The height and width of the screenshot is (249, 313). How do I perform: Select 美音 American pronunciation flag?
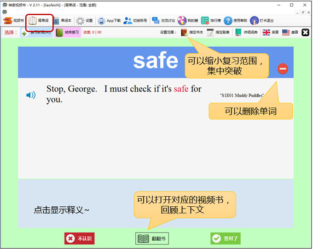pyautogui.click(x=290, y=32)
